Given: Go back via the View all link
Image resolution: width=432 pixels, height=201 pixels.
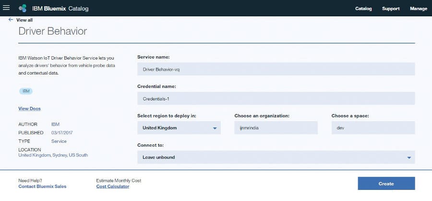Looking at the screenshot, I should coord(25,20).
